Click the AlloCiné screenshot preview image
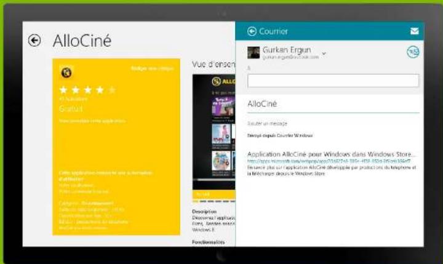 pyautogui.click(x=214, y=132)
